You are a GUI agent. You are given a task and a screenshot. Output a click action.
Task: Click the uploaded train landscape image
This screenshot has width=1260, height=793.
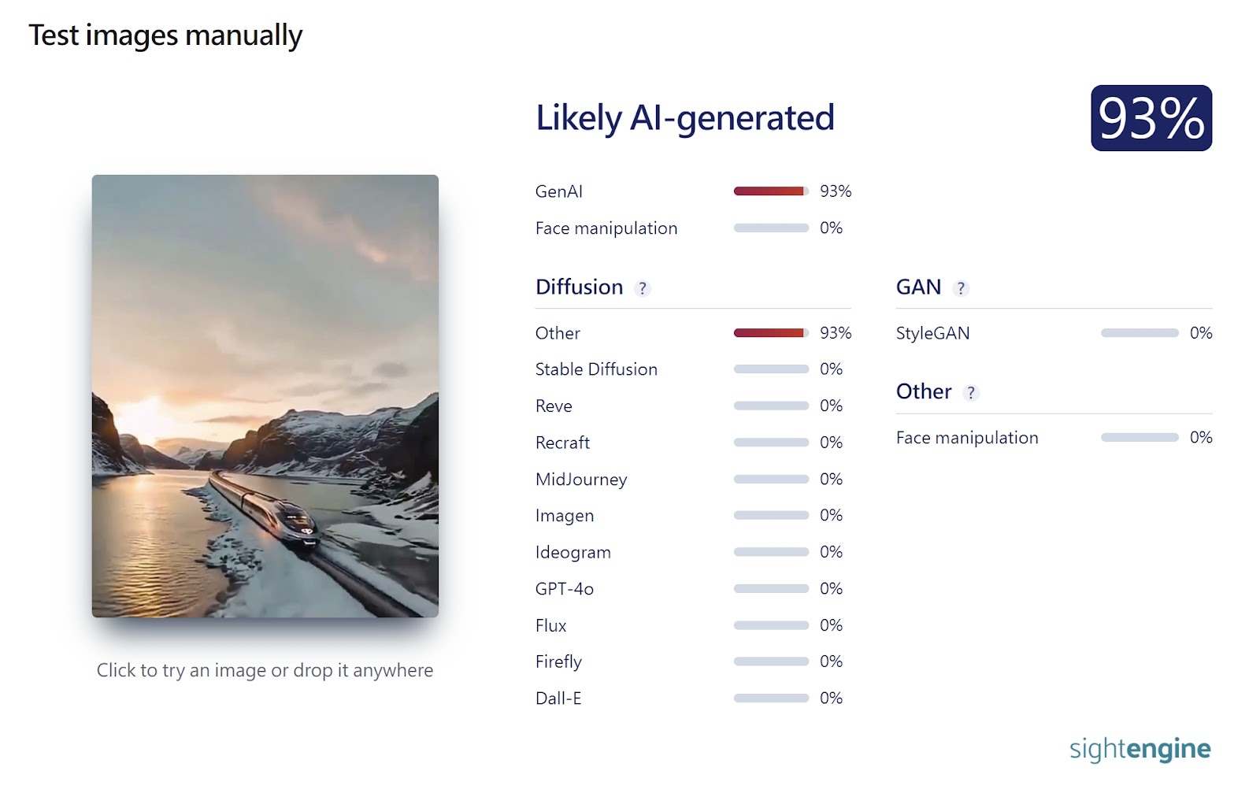pos(265,395)
